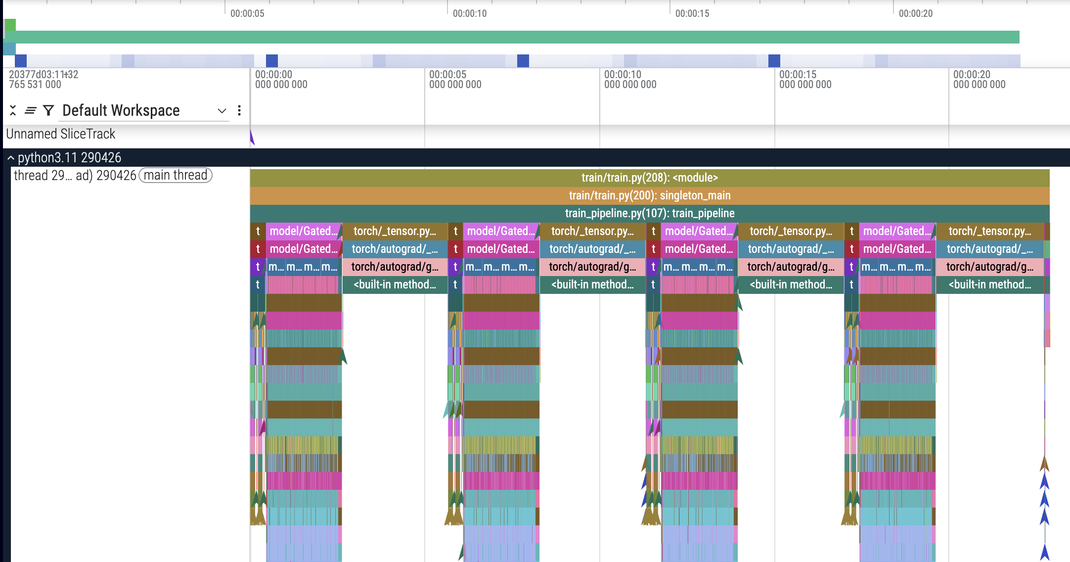The height and width of the screenshot is (562, 1070).
Task: Select the last built-in method slice
Action: pyautogui.click(x=989, y=284)
